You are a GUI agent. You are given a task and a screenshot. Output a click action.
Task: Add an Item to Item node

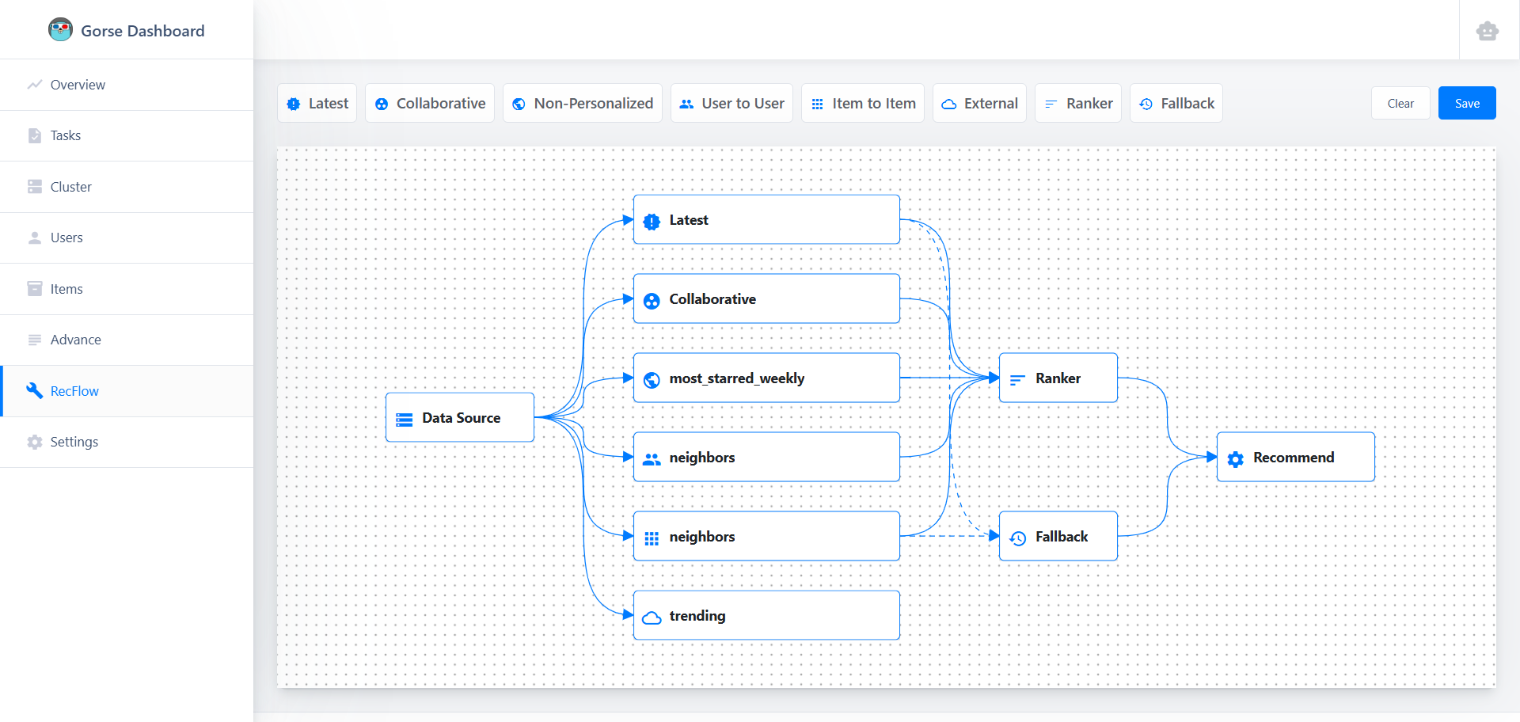tap(862, 104)
